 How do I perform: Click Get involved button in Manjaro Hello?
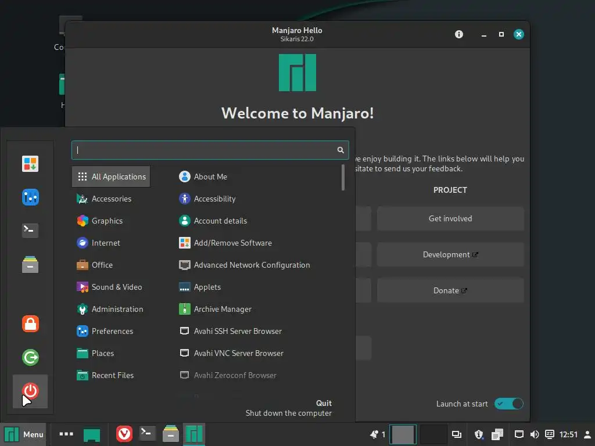pos(450,218)
